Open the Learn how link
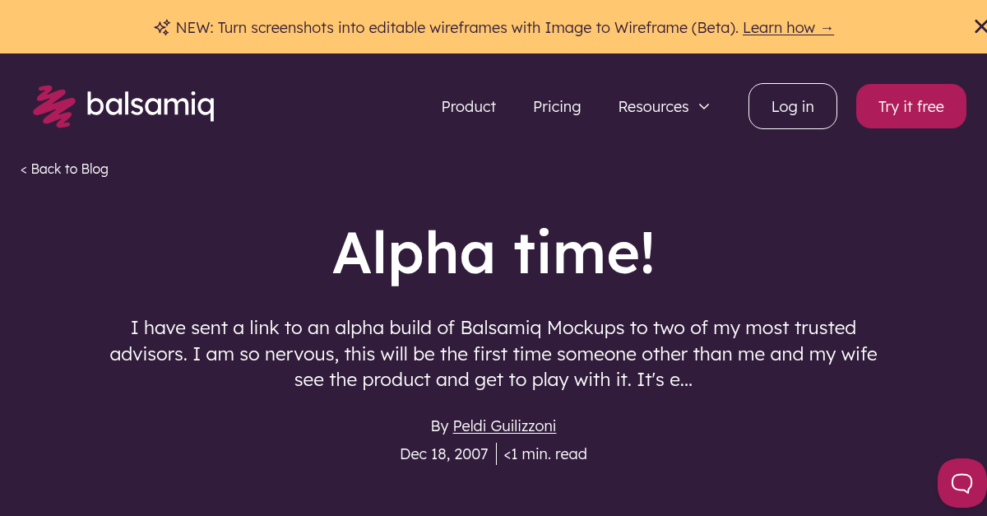Screen dimensions: 987x516 (788, 27)
